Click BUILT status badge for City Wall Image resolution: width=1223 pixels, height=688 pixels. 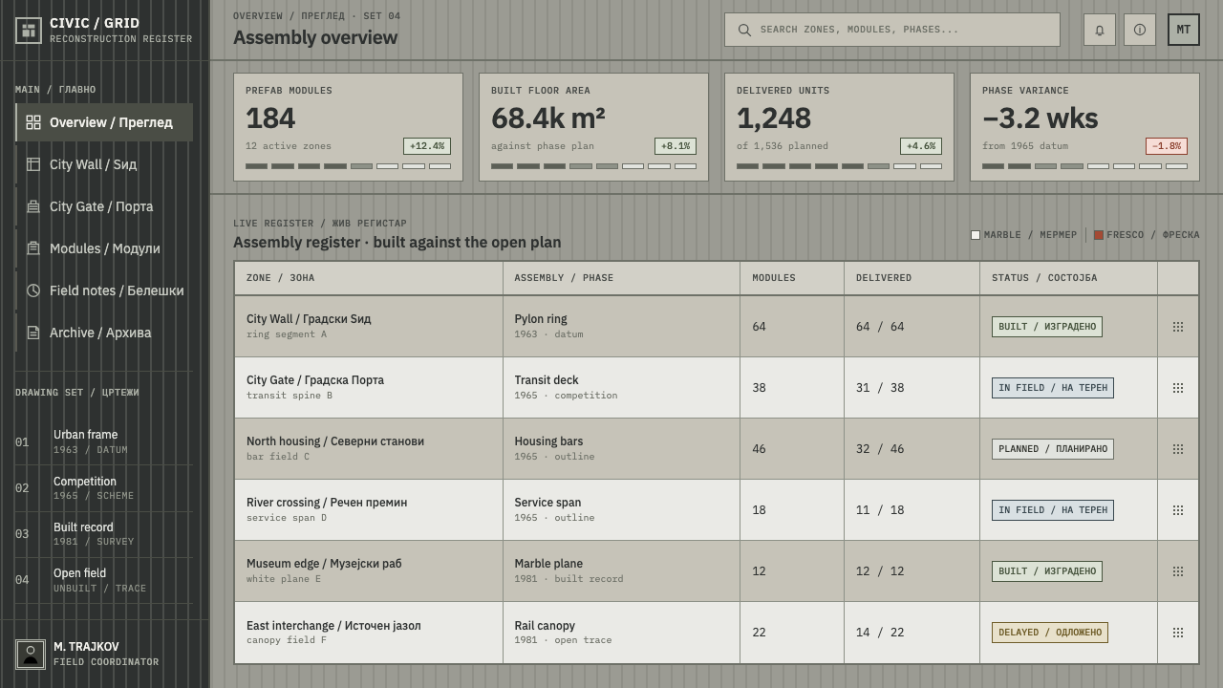click(x=1047, y=327)
